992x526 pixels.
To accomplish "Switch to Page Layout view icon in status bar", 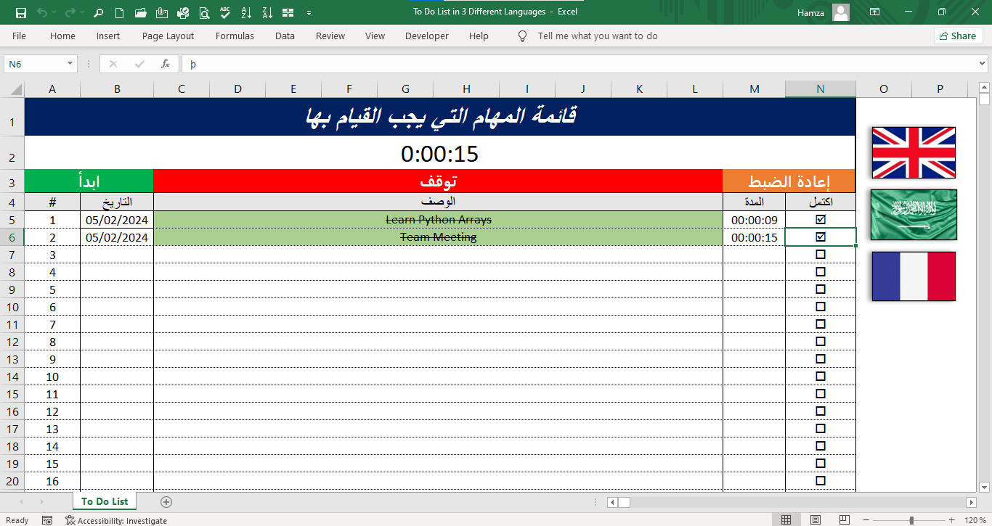I will coord(816,520).
